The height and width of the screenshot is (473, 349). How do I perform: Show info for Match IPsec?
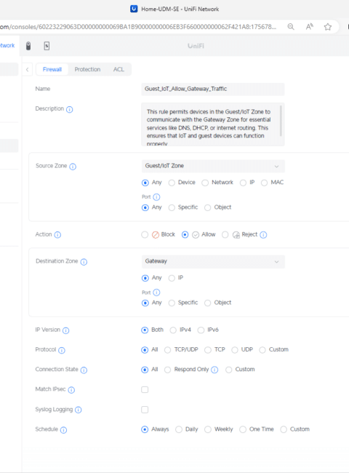coord(71,390)
